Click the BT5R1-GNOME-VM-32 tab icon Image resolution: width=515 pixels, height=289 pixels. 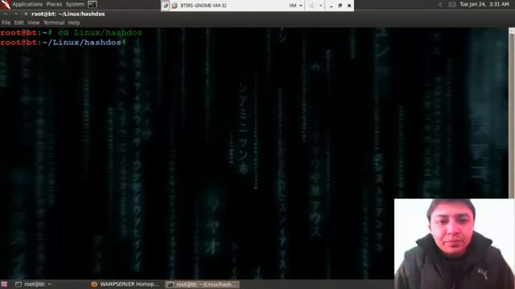tap(174, 6)
